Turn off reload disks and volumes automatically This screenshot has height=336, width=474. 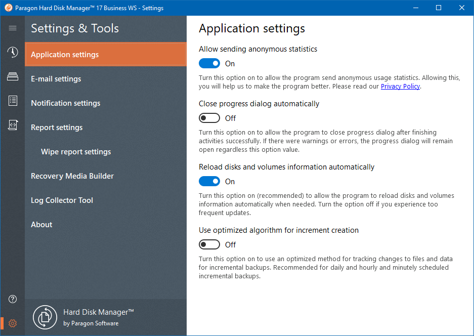(209, 182)
